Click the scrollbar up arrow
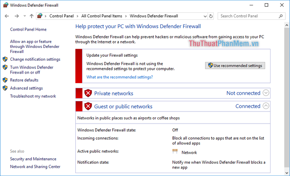 pyautogui.click(x=287, y=25)
